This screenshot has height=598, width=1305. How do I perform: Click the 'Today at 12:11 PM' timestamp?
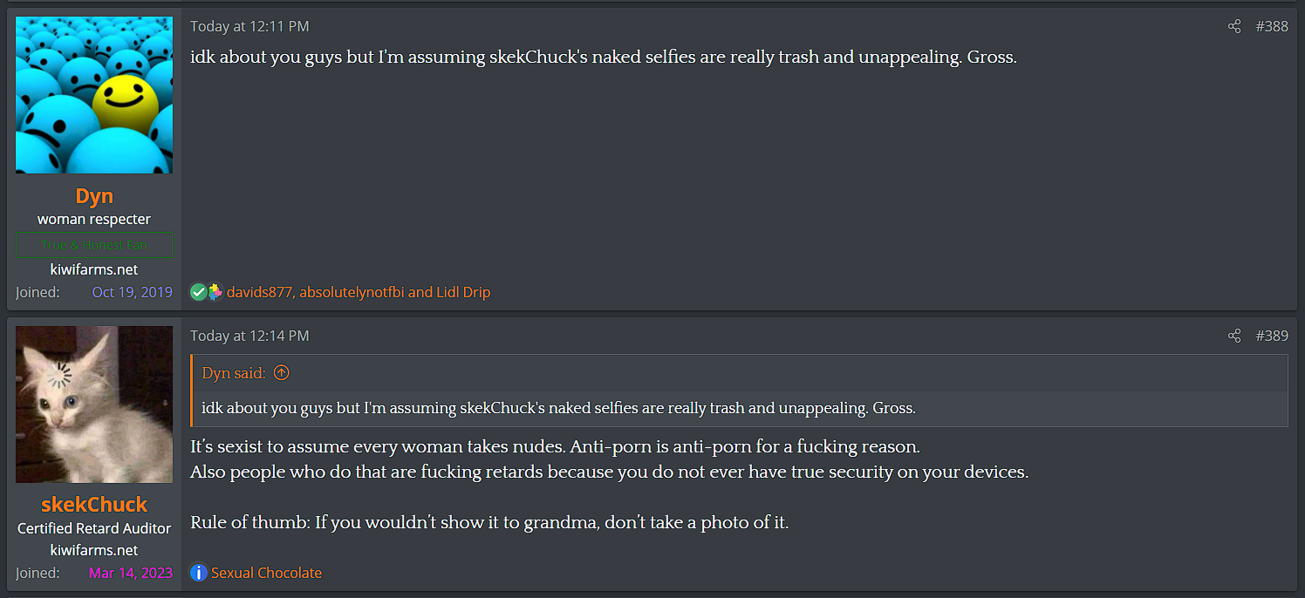pos(249,27)
